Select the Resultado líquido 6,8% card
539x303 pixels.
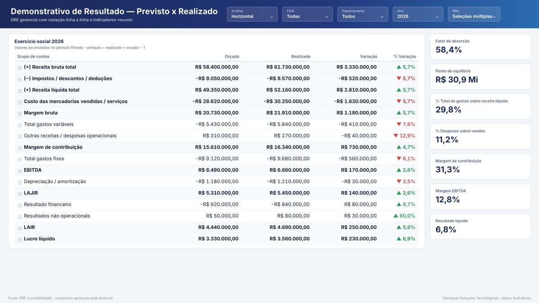tap(480, 226)
